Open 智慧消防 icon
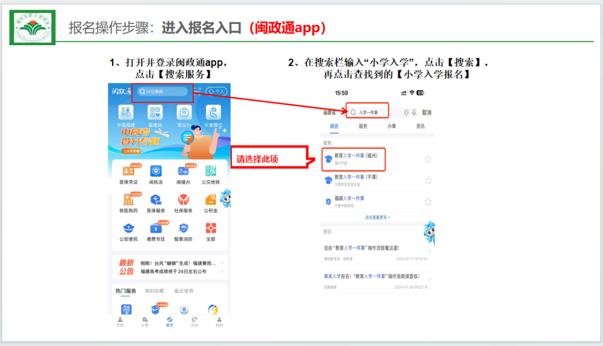 pyautogui.click(x=183, y=228)
